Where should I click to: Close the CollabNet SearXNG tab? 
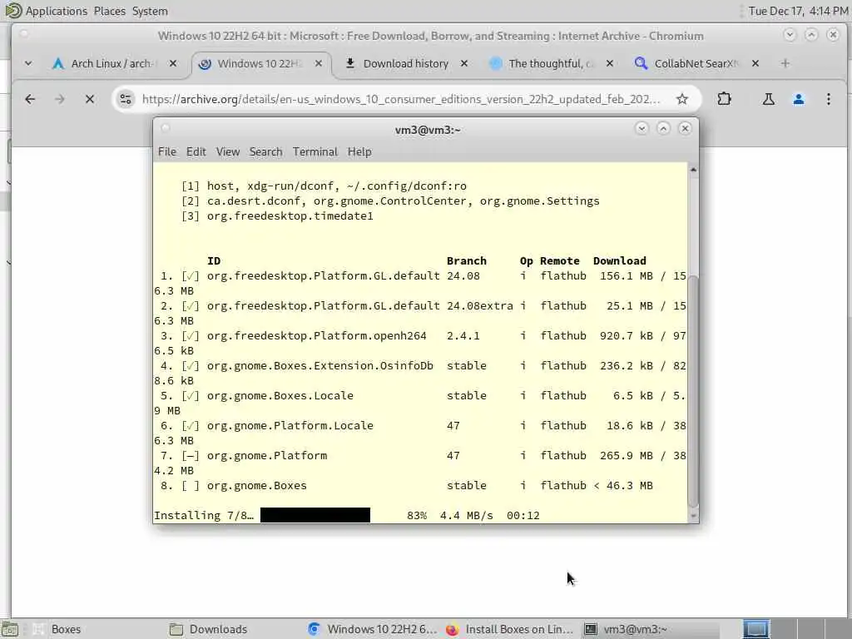(x=755, y=63)
